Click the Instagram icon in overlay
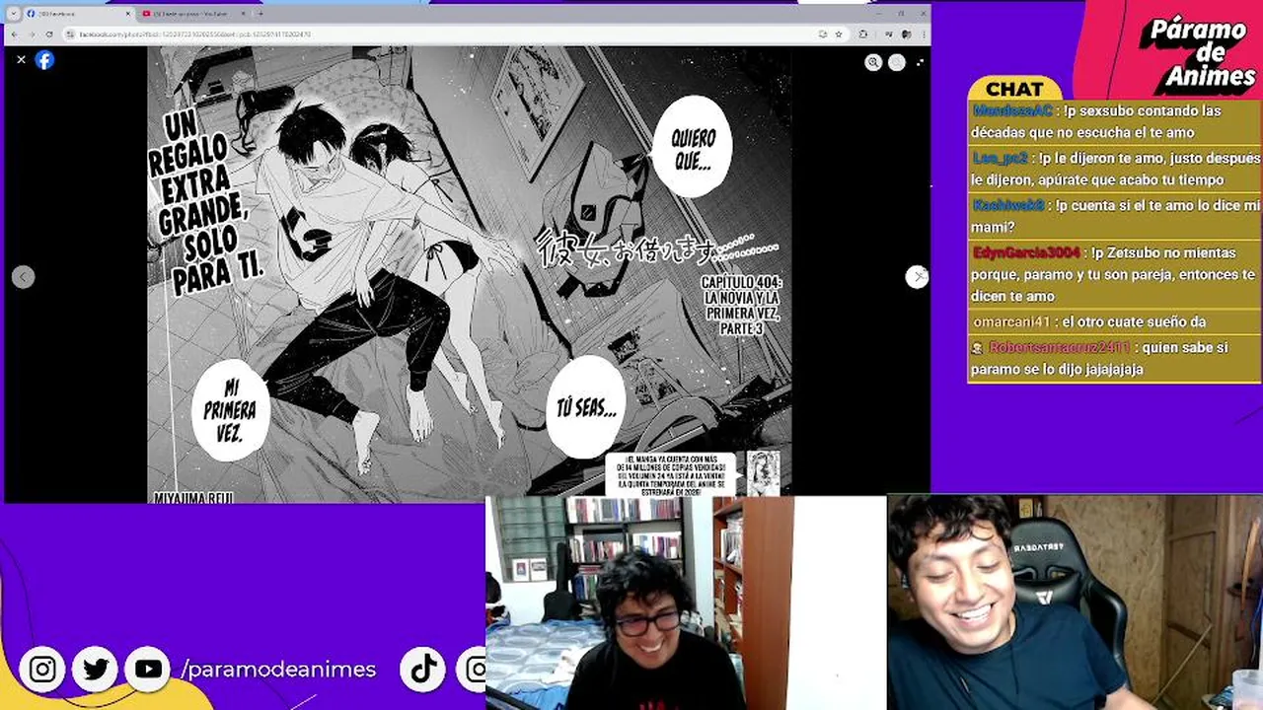The height and width of the screenshot is (710, 1263). coord(42,670)
